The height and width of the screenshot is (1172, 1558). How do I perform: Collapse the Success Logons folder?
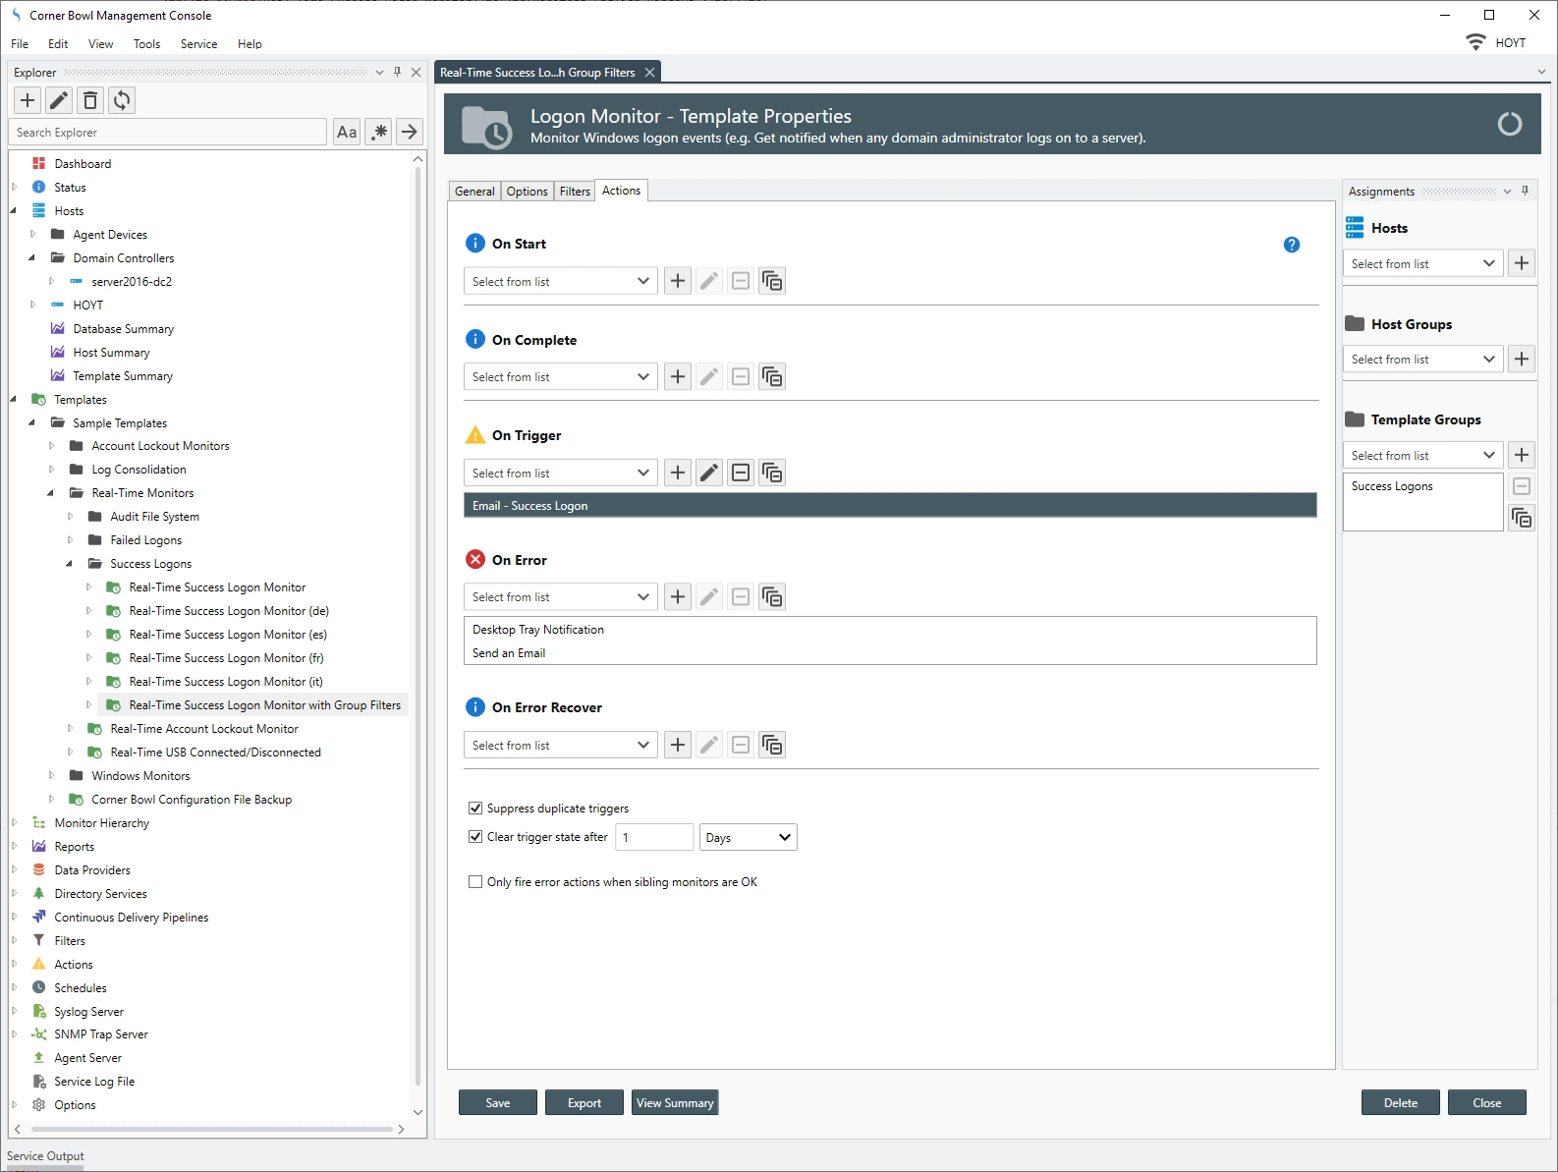point(69,564)
